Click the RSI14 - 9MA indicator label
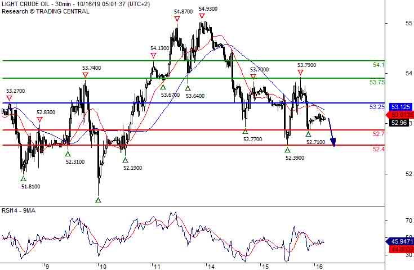 click(19, 211)
